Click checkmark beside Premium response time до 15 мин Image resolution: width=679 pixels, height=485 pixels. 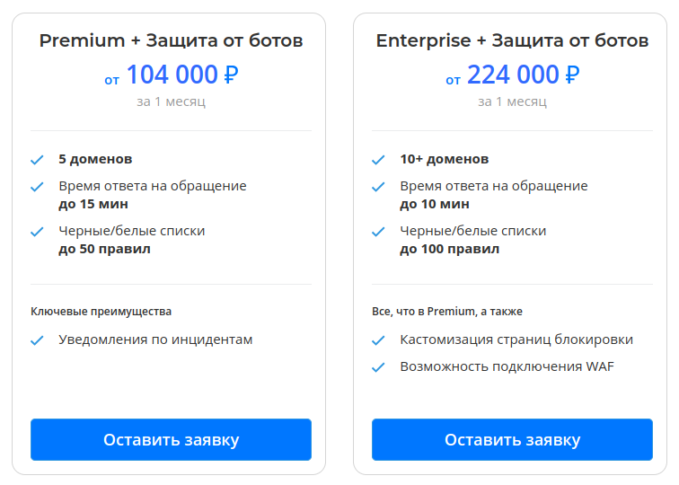37,187
